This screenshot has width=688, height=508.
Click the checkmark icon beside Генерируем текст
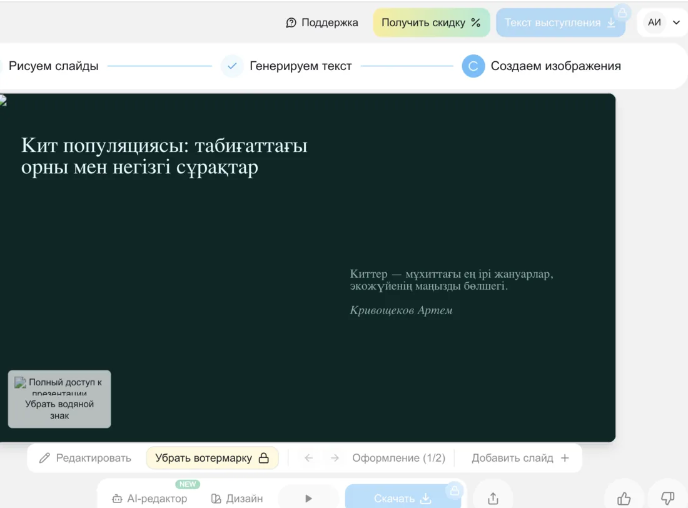(232, 66)
